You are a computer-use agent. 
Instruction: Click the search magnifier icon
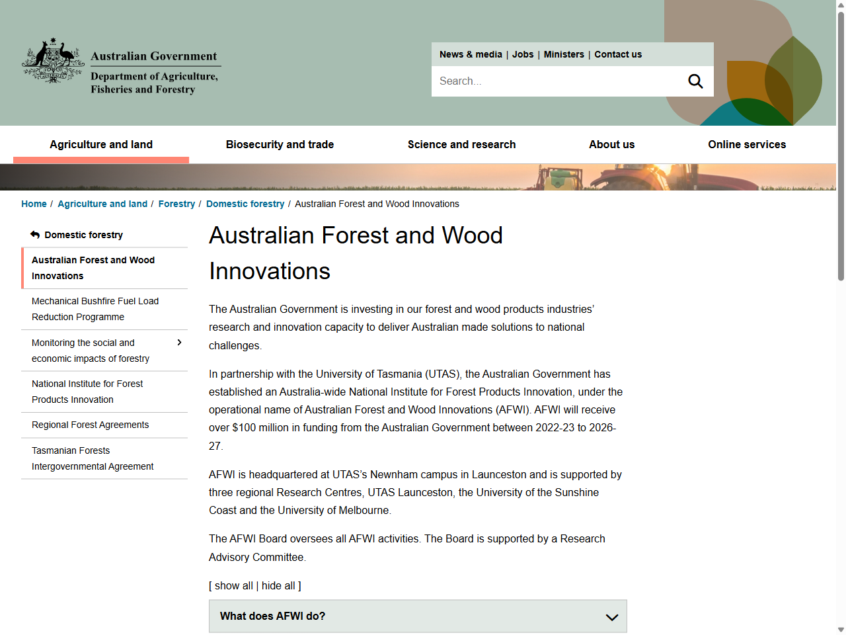coord(695,81)
